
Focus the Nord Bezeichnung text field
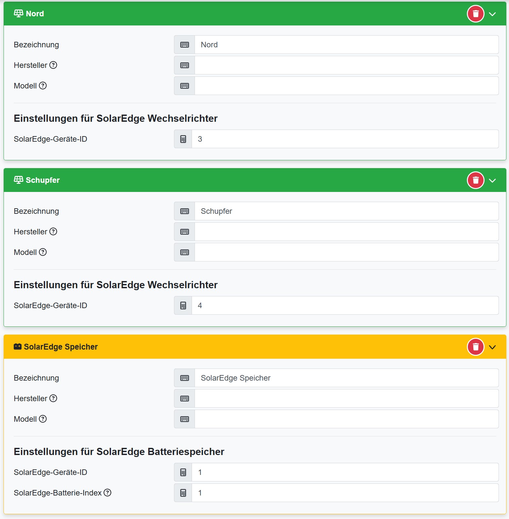(x=346, y=45)
